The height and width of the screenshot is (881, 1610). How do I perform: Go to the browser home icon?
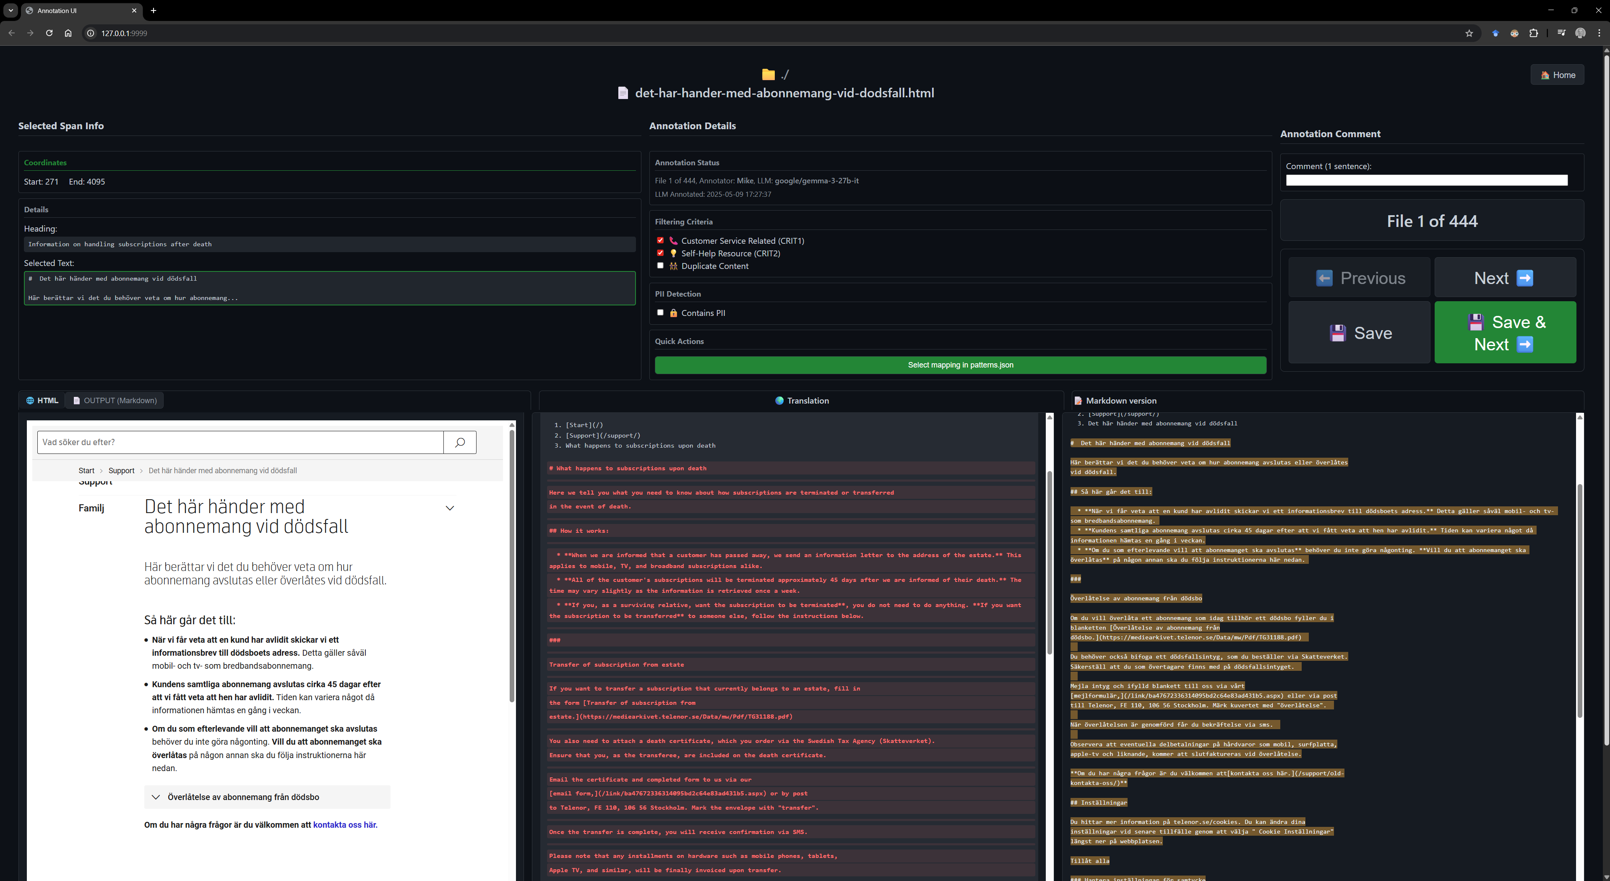pos(68,33)
